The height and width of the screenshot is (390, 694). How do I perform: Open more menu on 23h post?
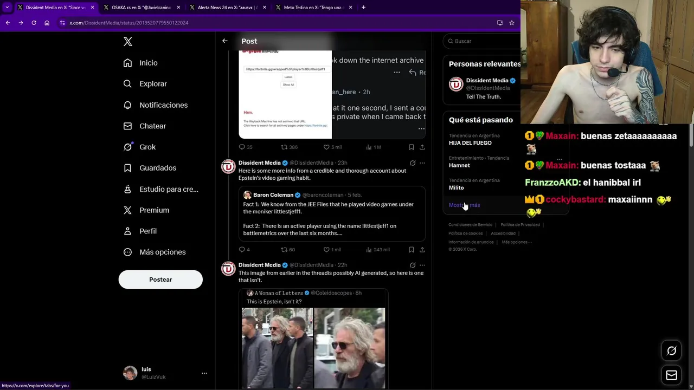(422, 163)
